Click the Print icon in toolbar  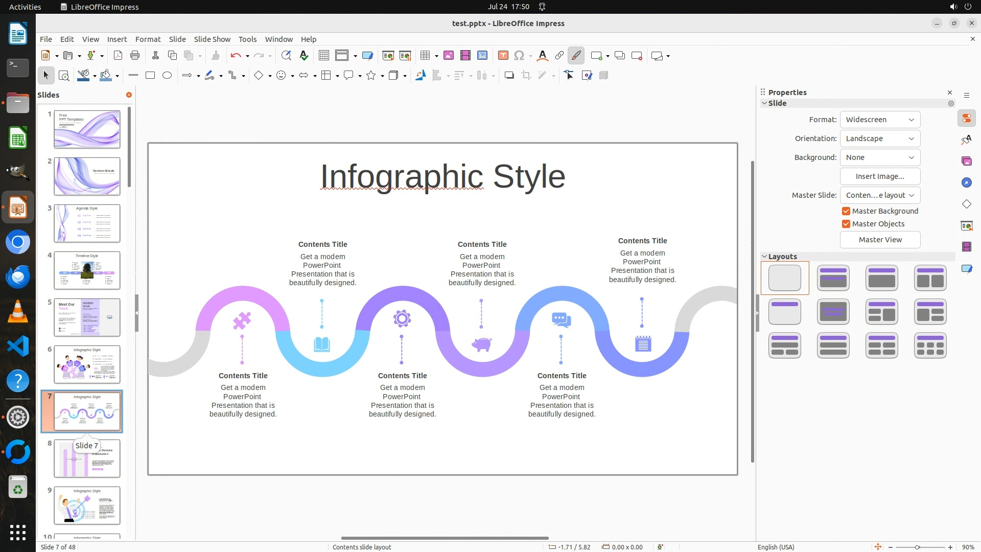[x=135, y=56]
